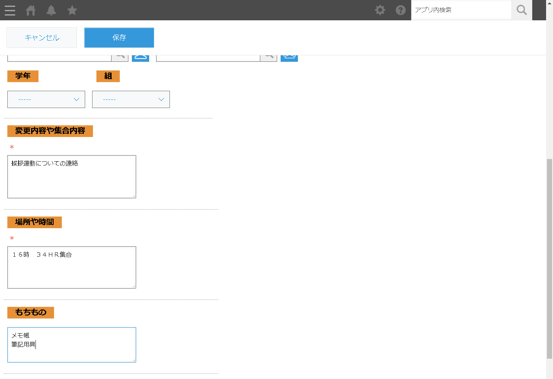Go to the home portal icon
Image resolution: width=553 pixels, height=379 pixels.
(x=31, y=10)
